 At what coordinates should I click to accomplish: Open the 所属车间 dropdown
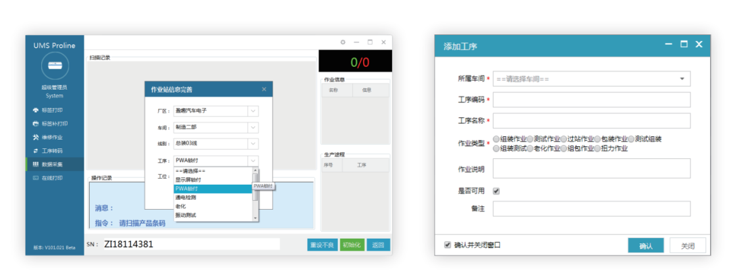point(591,79)
